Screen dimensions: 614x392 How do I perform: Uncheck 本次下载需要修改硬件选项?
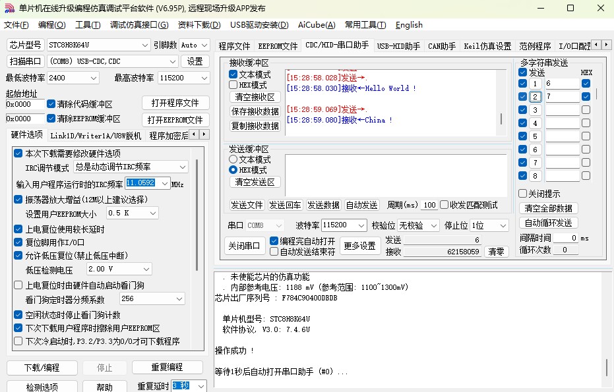[x=18, y=153]
